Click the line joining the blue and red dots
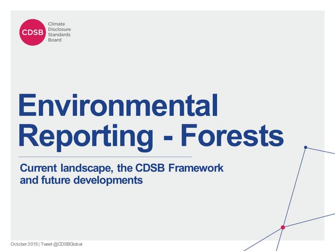Viewport: 335px width, 251px height. 294,187
